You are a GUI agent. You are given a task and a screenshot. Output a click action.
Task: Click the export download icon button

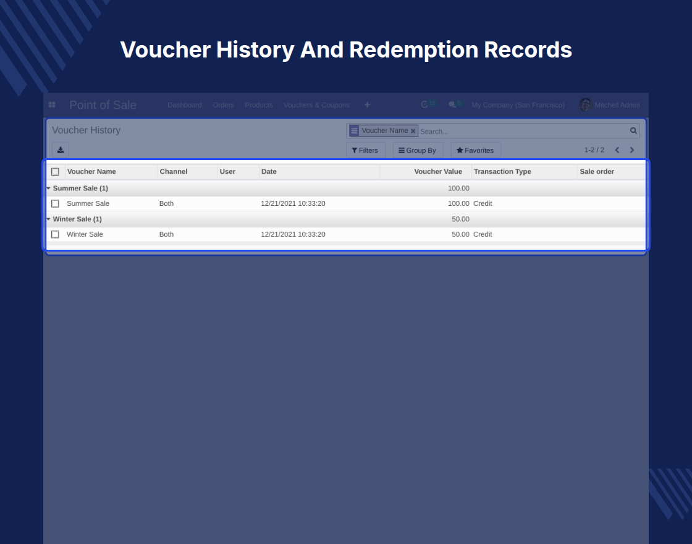61,150
